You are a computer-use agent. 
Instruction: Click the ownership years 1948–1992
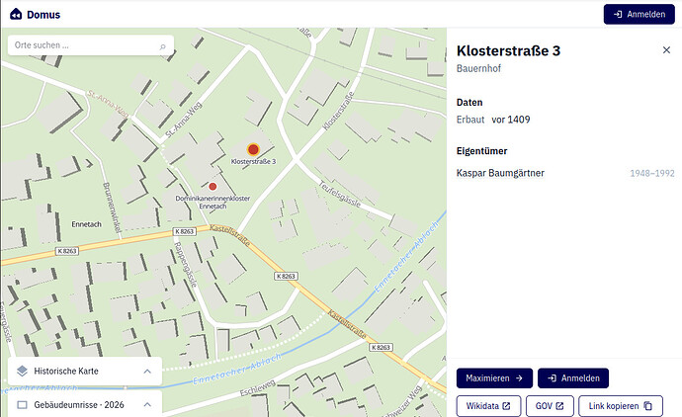[x=652, y=174]
